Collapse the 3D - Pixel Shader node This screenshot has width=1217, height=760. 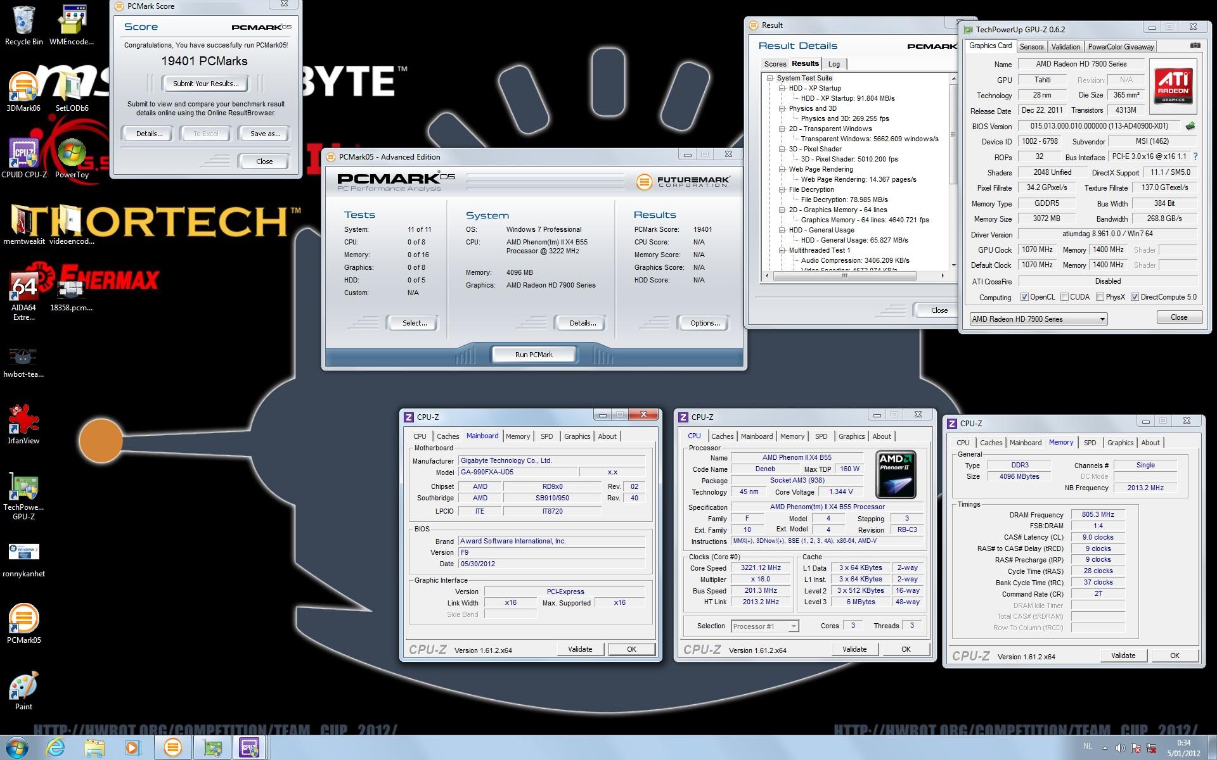coord(782,149)
